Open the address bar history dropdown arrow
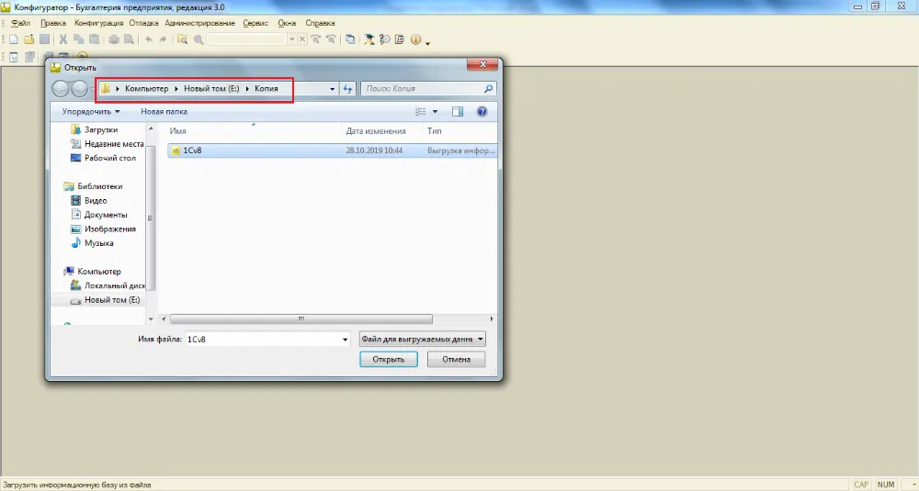 point(332,89)
